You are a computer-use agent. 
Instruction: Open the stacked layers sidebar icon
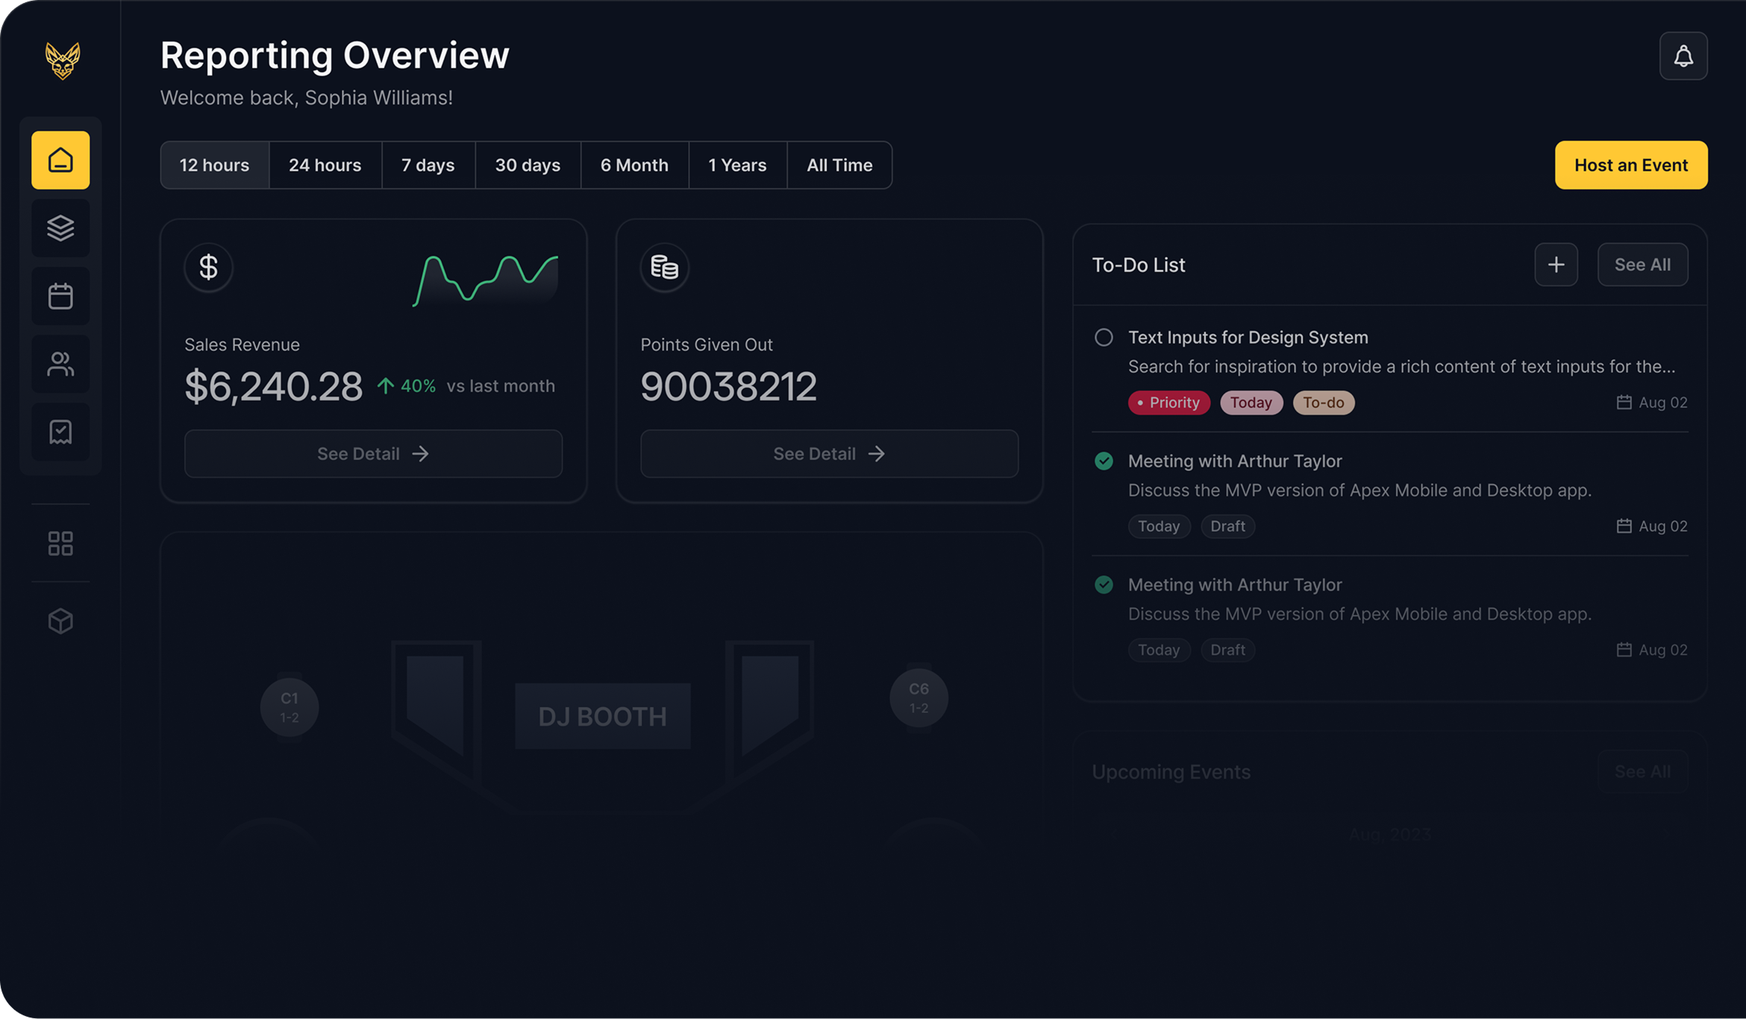click(60, 228)
